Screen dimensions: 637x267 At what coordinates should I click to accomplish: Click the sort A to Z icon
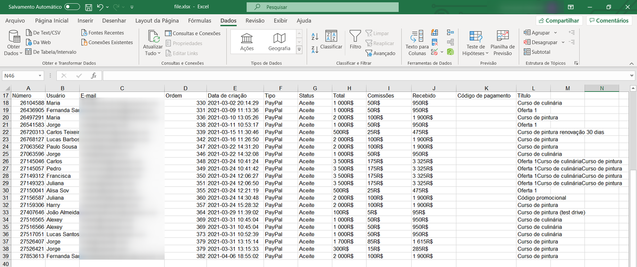[315, 37]
